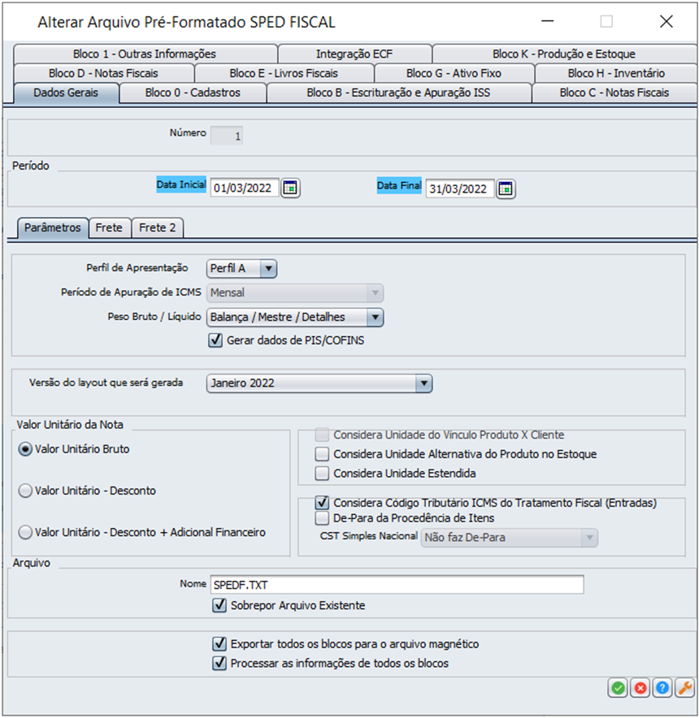Switch to Bloco H - Inventário tab
The width and height of the screenshot is (699, 718).
(x=616, y=73)
